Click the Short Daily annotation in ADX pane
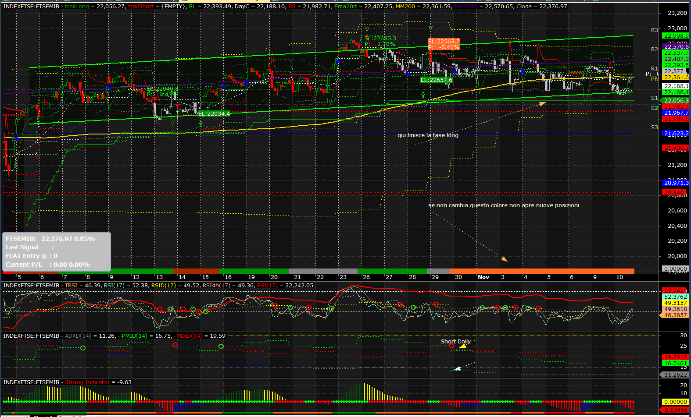This screenshot has width=691, height=417. [x=456, y=341]
